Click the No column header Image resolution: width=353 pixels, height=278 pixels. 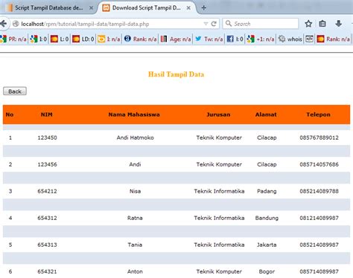[10, 114]
